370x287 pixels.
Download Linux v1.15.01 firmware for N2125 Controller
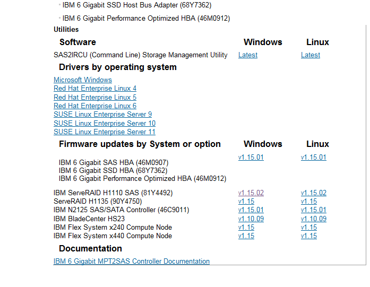pyautogui.click(x=313, y=210)
